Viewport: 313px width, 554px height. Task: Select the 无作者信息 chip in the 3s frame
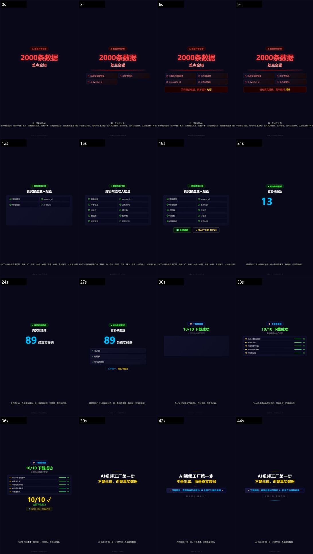134,76
